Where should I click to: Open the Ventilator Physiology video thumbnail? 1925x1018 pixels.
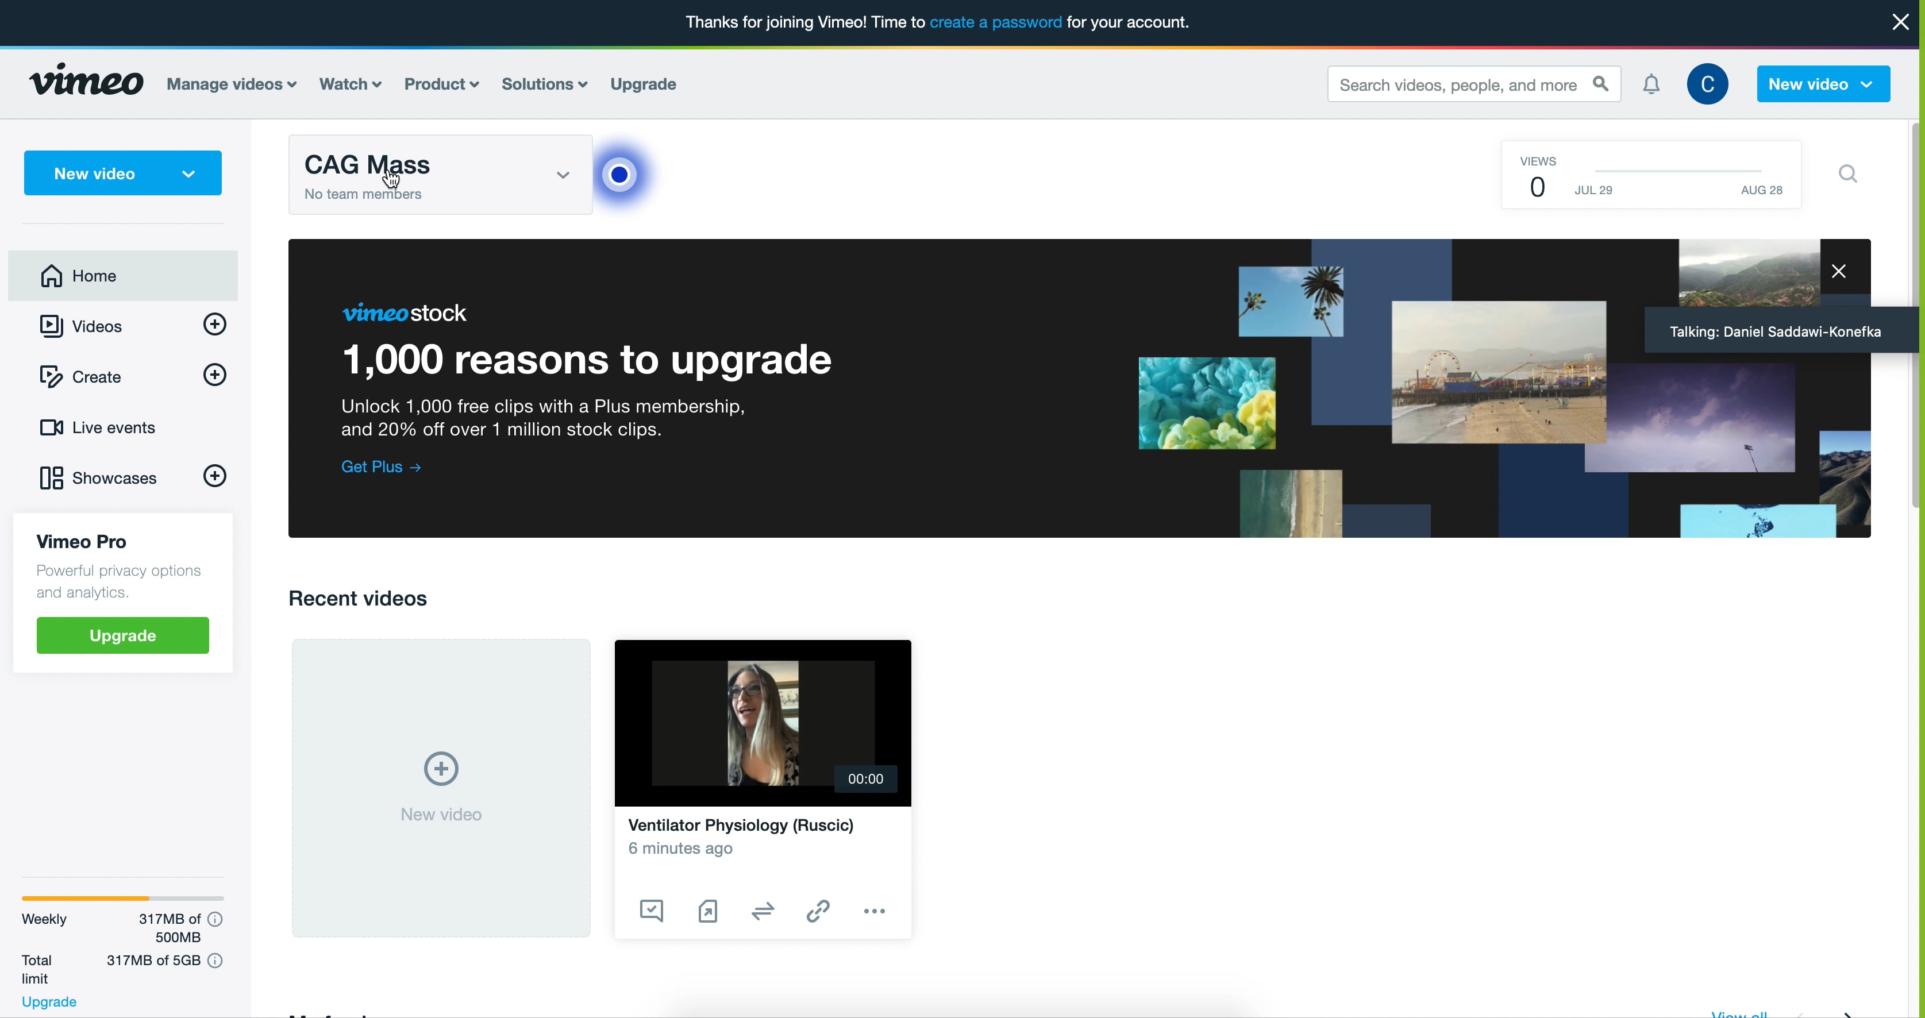point(761,722)
